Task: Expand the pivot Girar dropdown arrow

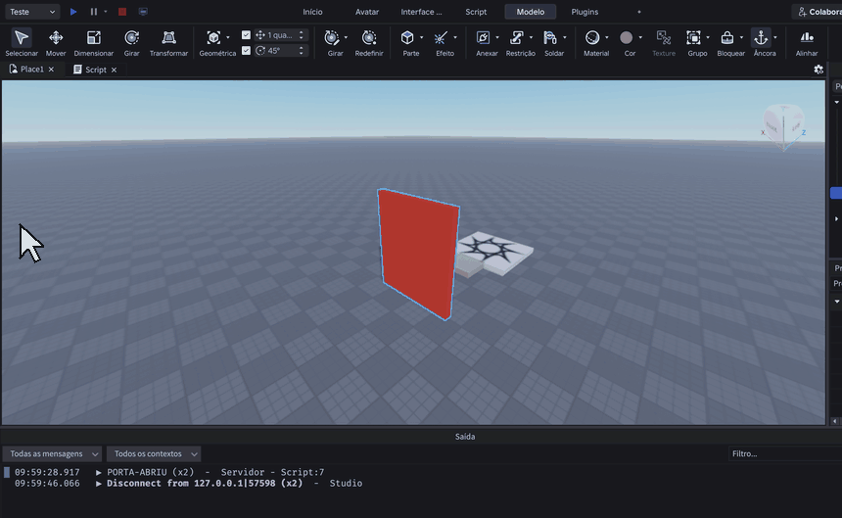Action: tap(346, 37)
